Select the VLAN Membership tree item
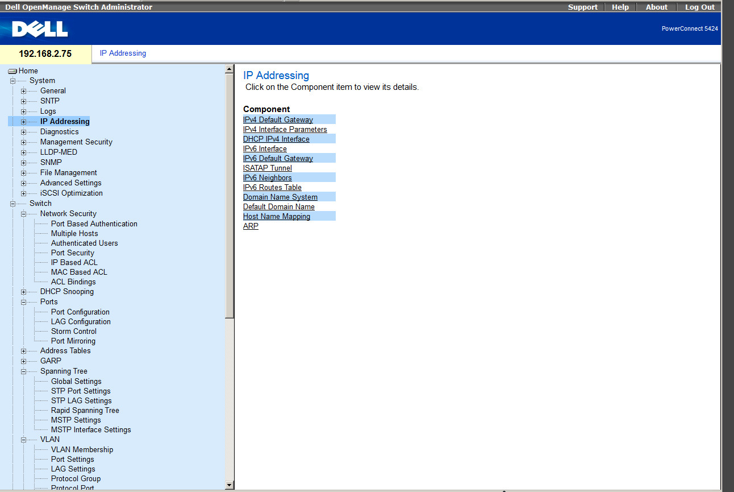The image size is (734, 492). pos(82,449)
